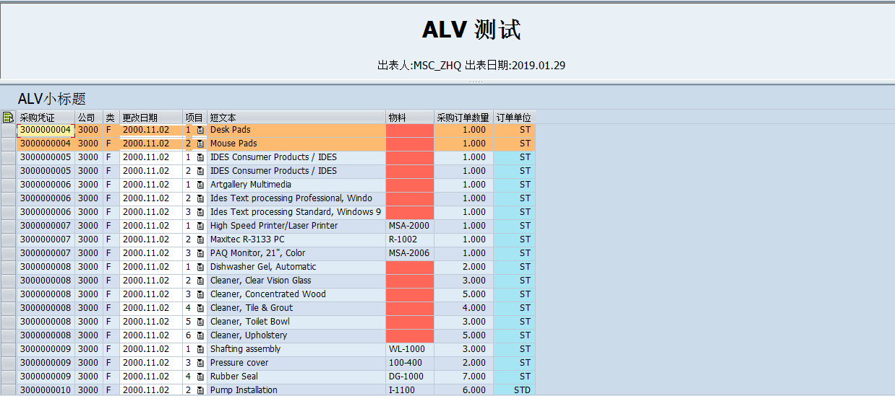The width and height of the screenshot is (895, 396).
Task: Click short text Cleaner, Toilet Bowl
Action: [x=296, y=322]
